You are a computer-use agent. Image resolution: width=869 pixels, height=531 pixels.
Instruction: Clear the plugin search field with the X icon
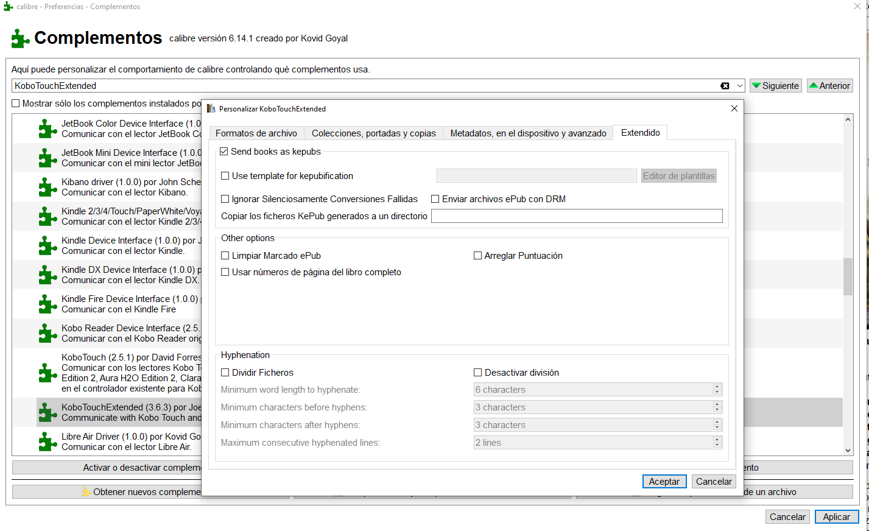pos(725,86)
